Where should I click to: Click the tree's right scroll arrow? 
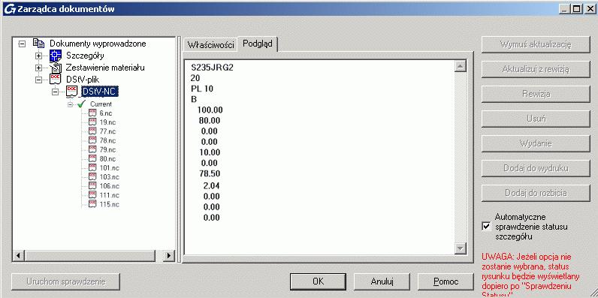tap(168, 255)
